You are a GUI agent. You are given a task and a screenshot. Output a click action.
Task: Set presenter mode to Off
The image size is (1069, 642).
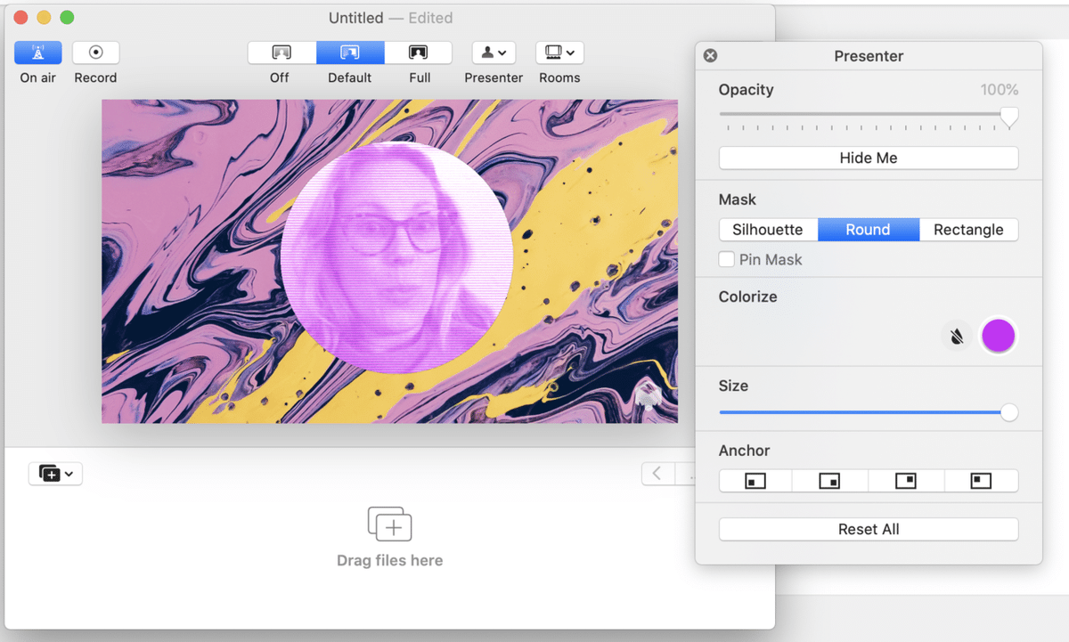pyautogui.click(x=282, y=53)
